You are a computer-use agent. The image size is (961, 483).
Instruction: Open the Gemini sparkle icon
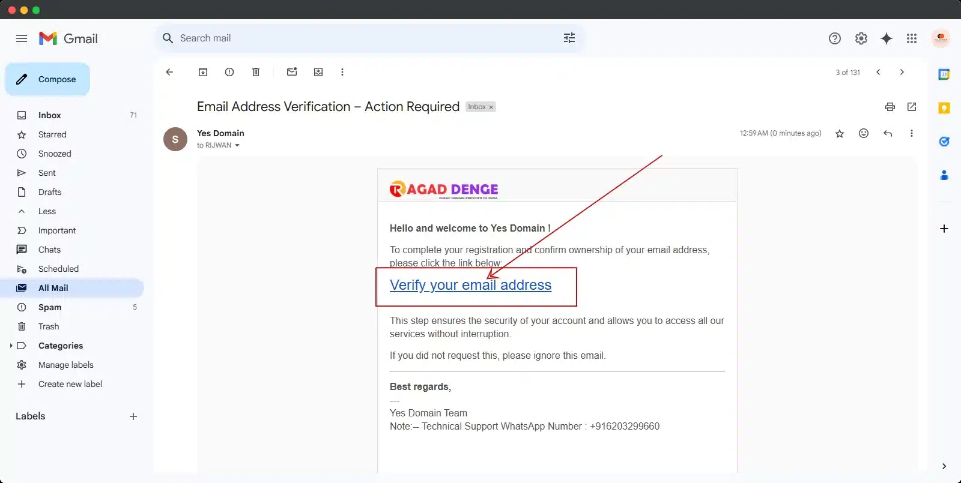[887, 38]
